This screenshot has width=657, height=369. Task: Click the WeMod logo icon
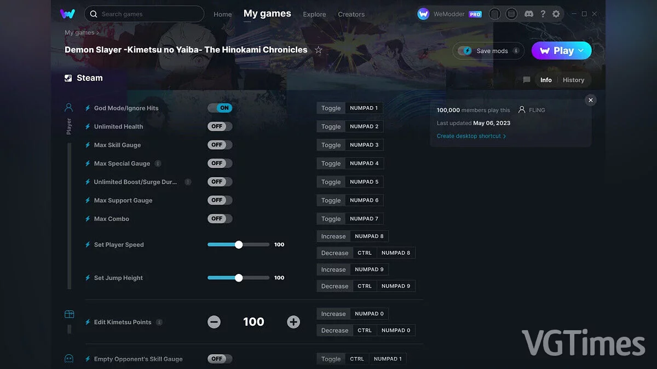coord(68,14)
